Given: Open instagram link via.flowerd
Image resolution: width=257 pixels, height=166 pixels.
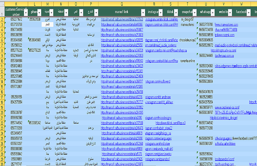Looking at the screenshot, I should pyautogui.click(x=158, y=82).
